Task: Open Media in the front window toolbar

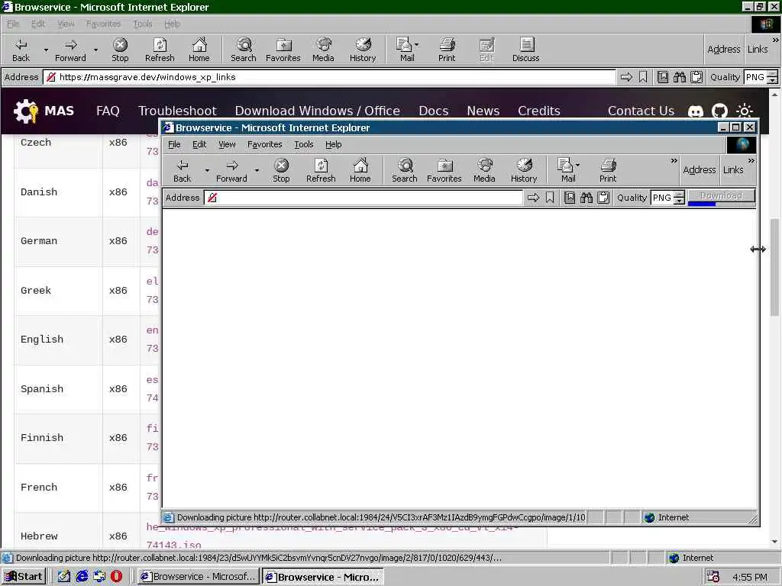Action: pyautogui.click(x=484, y=170)
